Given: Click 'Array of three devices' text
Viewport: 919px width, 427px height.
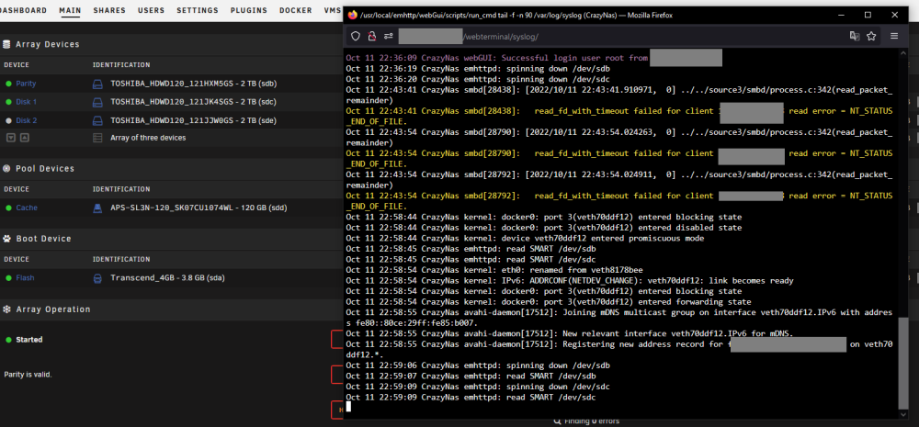Looking at the screenshot, I should pos(148,139).
